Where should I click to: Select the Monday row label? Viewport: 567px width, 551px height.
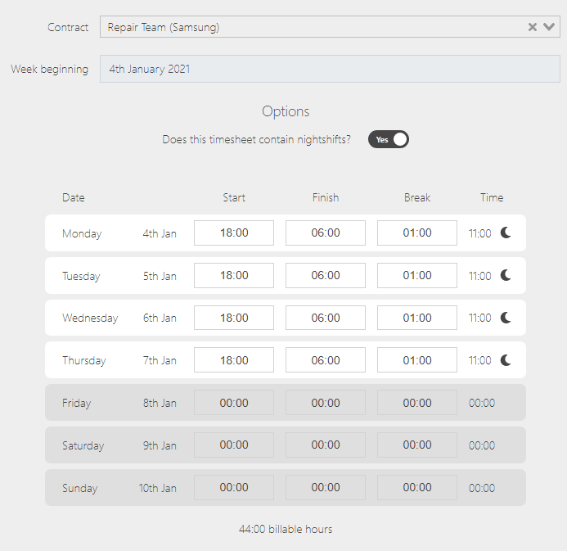[x=82, y=233]
